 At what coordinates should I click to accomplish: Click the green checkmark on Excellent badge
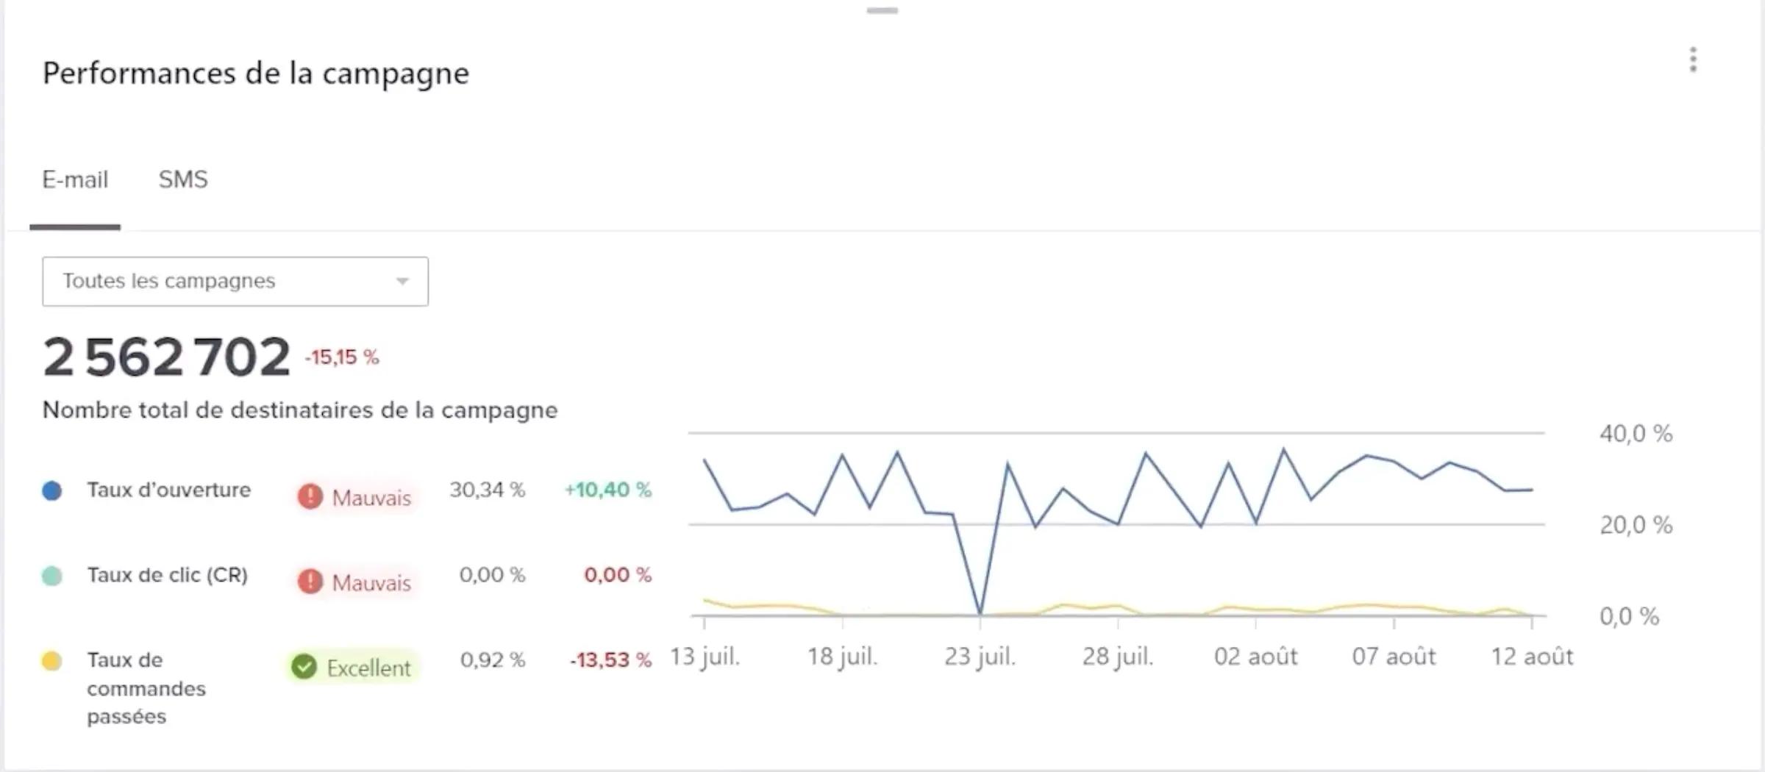point(304,668)
